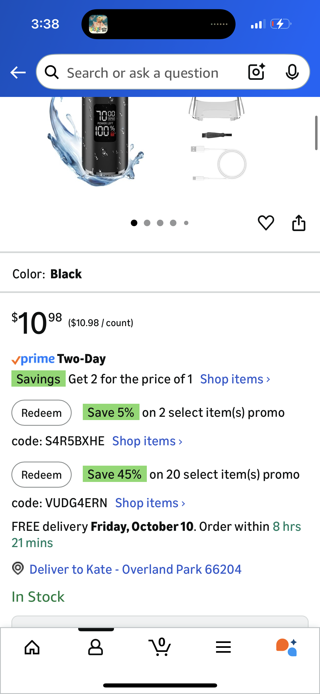320x694 pixels.
Task: Redeem the Save 5% promo
Action: pos(42,413)
